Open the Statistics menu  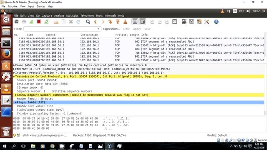pos(72,16)
